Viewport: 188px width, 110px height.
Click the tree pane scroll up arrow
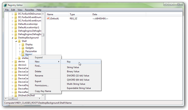[43, 14]
